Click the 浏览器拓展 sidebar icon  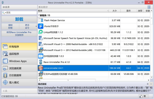coord(5,68)
